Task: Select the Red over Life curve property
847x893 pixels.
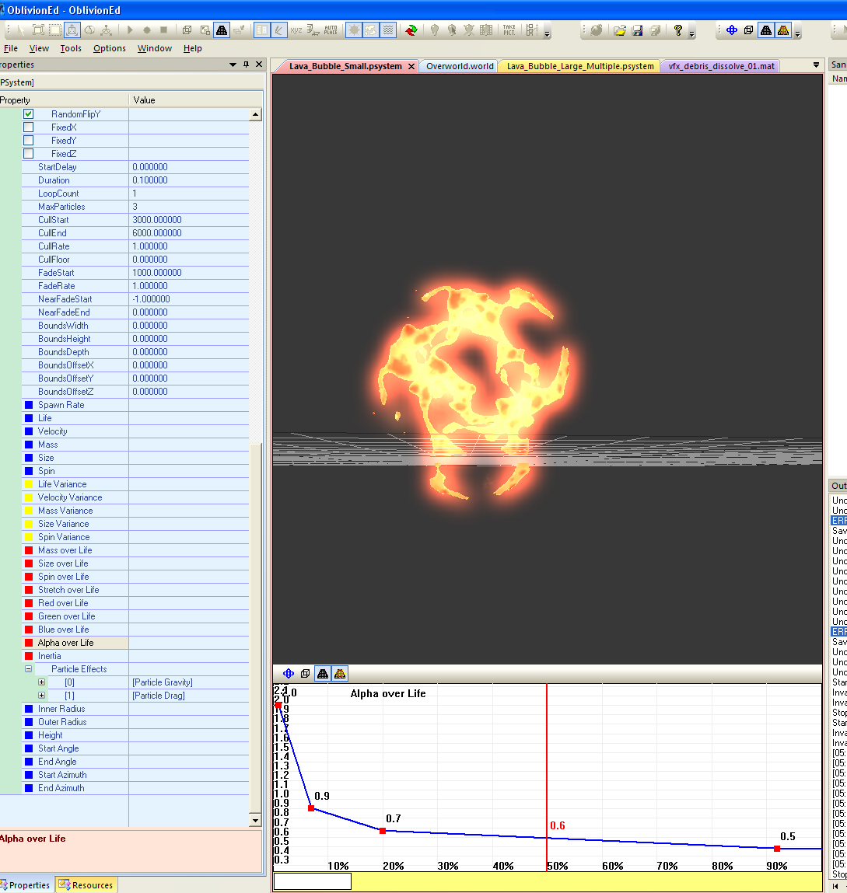Action: pyautogui.click(x=135, y=603)
